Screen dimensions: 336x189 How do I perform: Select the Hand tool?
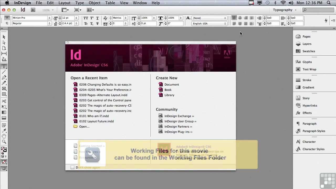pyautogui.click(x=4, y=136)
